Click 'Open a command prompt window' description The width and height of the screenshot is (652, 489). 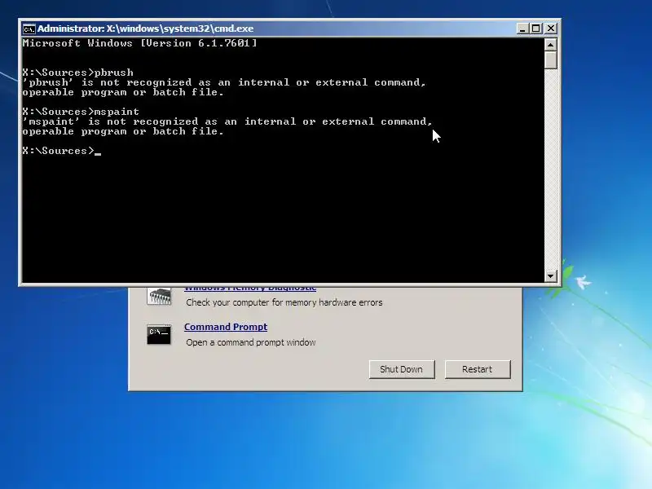pyautogui.click(x=251, y=342)
